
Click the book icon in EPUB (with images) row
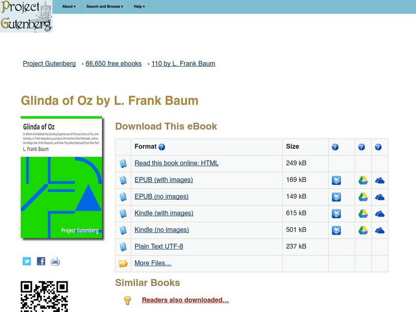(123, 180)
